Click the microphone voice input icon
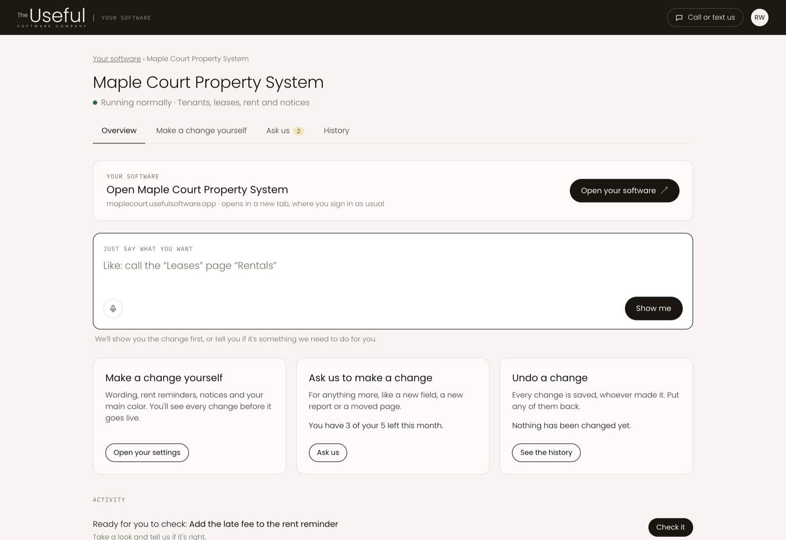Viewport: 786px width, 540px height. point(113,308)
